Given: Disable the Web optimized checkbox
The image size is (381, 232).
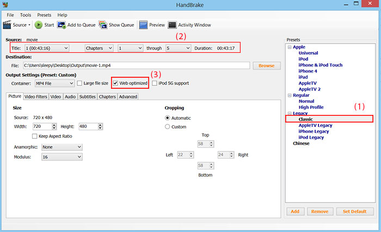Looking at the screenshot, I should point(115,83).
